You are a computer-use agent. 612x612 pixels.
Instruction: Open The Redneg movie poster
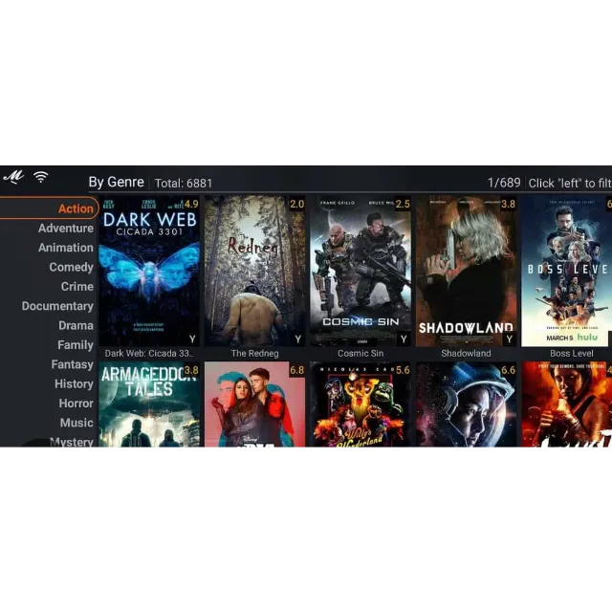click(255, 272)
